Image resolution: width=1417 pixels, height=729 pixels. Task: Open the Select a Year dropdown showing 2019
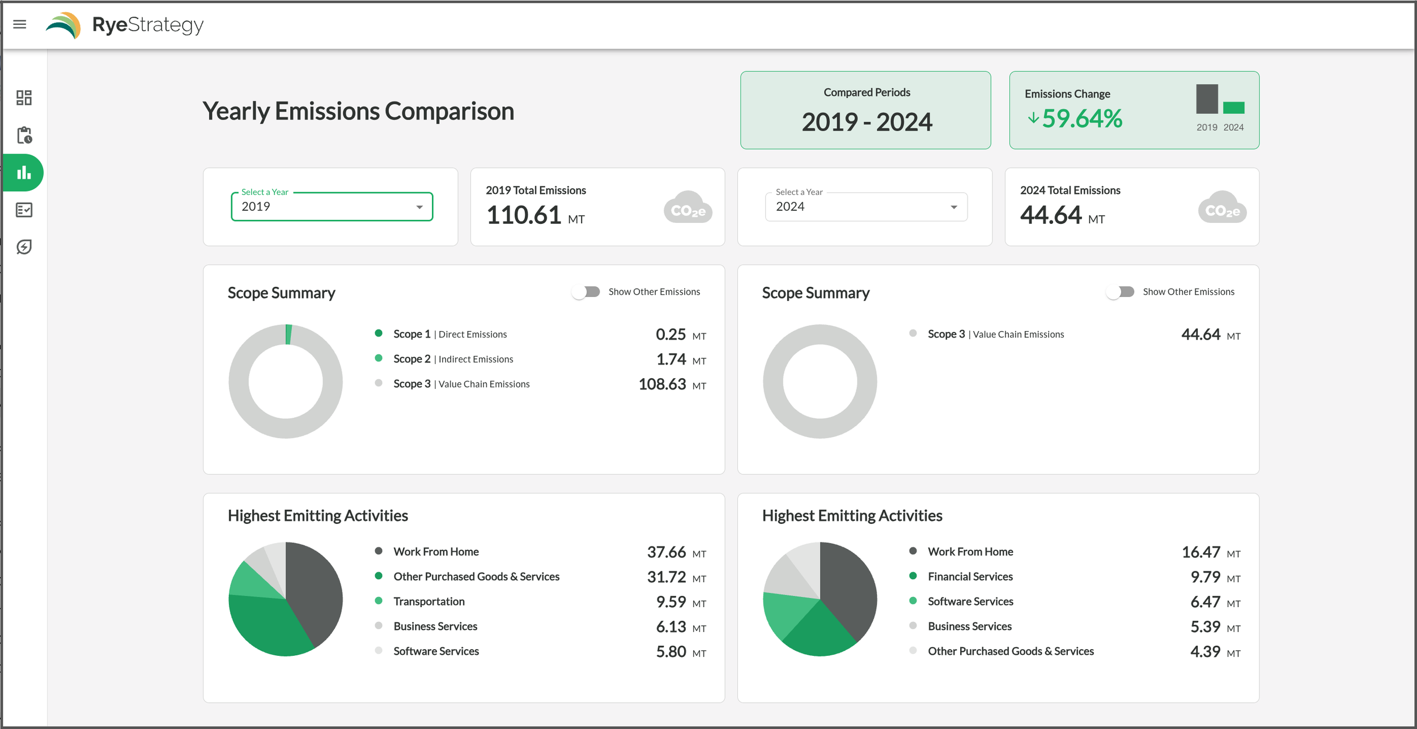tap(332, 206)
